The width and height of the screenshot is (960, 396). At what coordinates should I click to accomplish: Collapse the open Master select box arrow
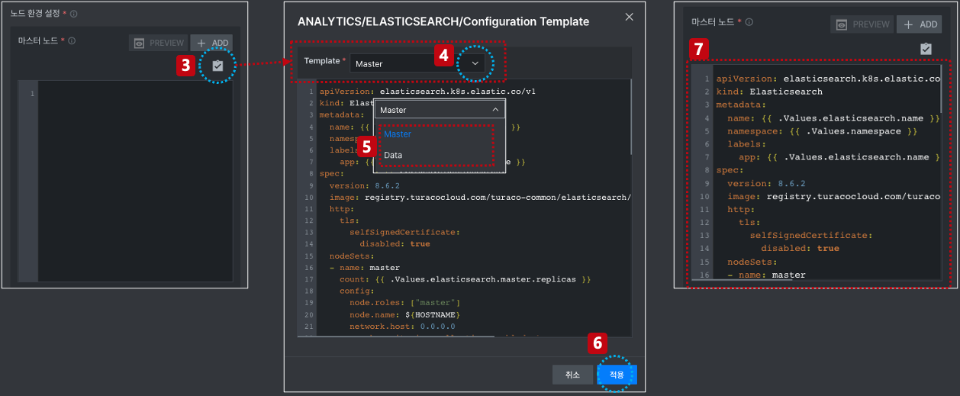(x=494, y=110)
